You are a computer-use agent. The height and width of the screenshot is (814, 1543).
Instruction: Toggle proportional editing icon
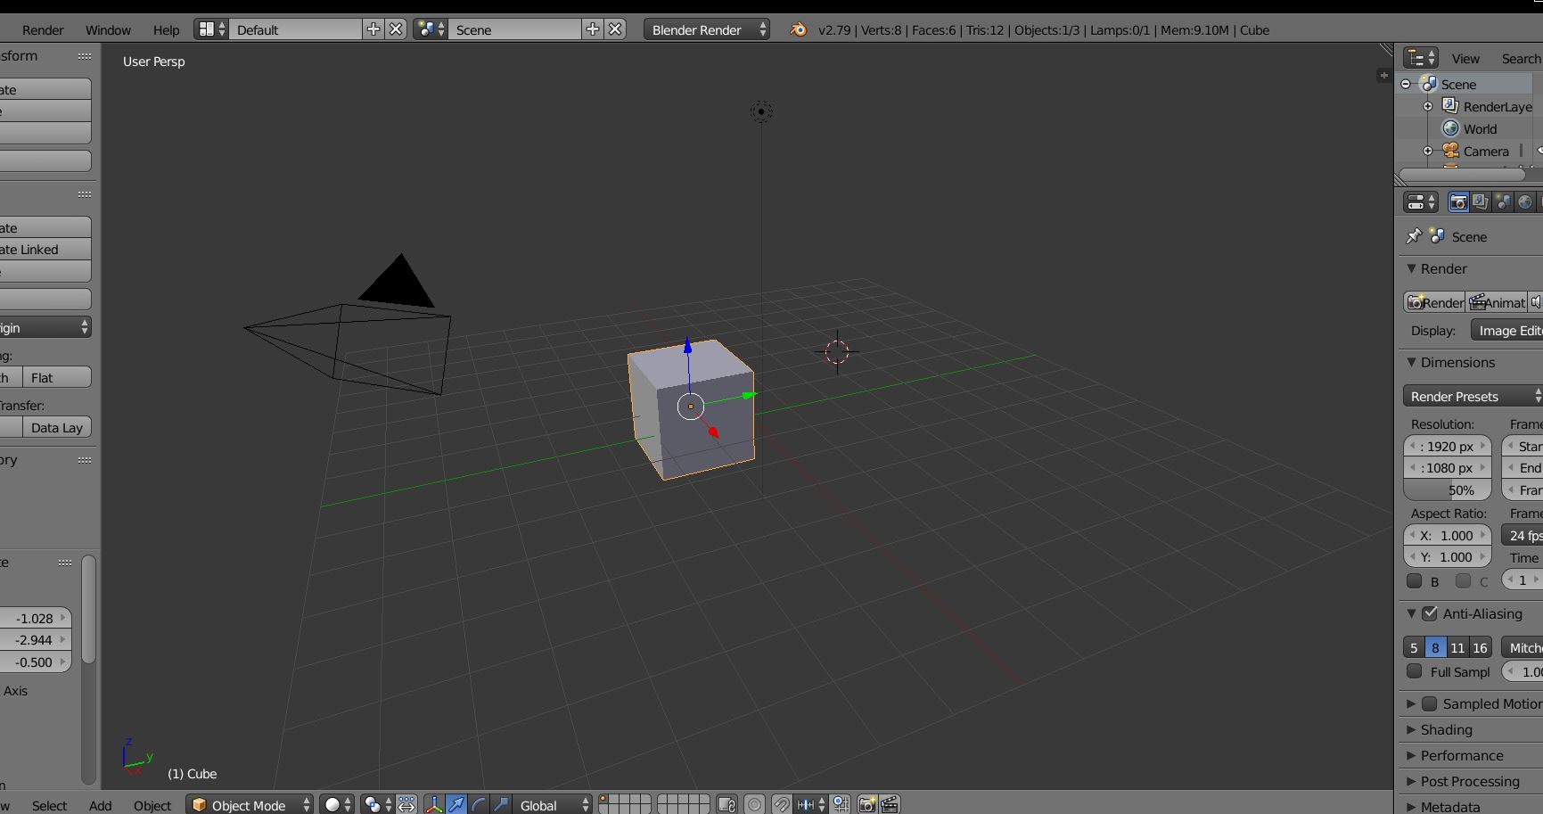click(x=755, y=804)
